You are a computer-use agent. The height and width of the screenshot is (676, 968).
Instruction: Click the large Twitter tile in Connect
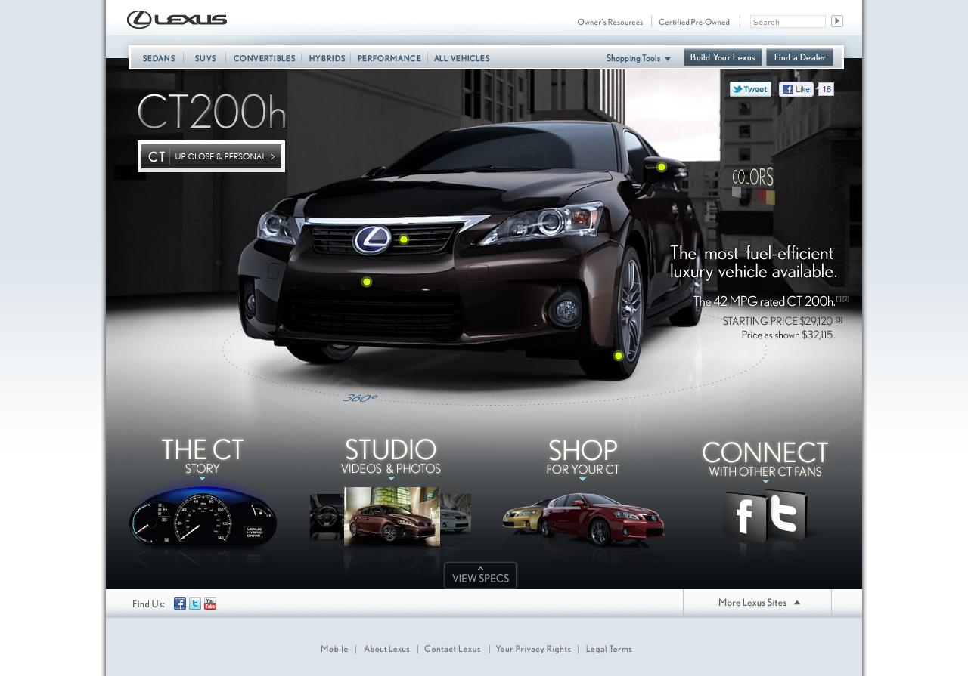point(787,514)
